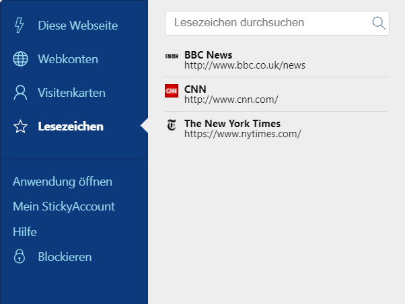
Task: Focus the Lesezeichen durchsuchen search field
Action: [x=277, y=23]
